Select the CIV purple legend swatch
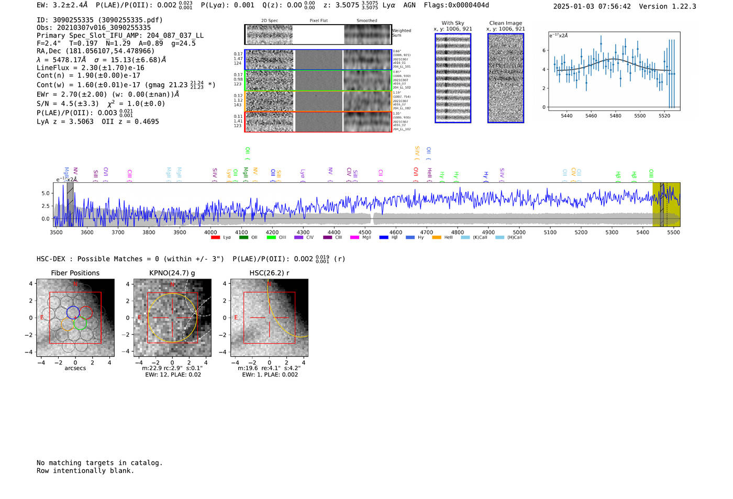The image size is (733, 499). click(x=299, y=238)
